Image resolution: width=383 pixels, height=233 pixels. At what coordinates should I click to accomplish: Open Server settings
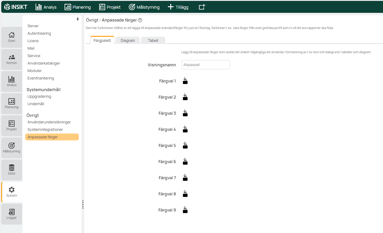[33, 26]
